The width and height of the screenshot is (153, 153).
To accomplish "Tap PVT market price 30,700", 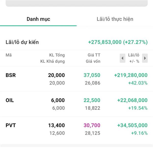I will pos(92,125).
